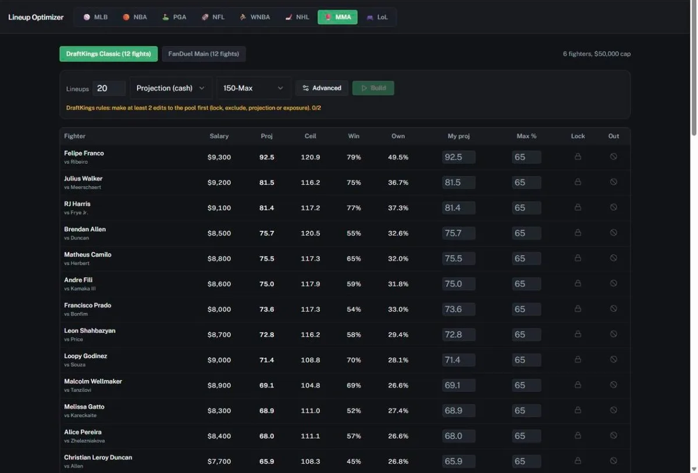Switch to the WNBA tab
Image resolution: width=698 pixels, height=473 pixels.
[x=255, y=17]
